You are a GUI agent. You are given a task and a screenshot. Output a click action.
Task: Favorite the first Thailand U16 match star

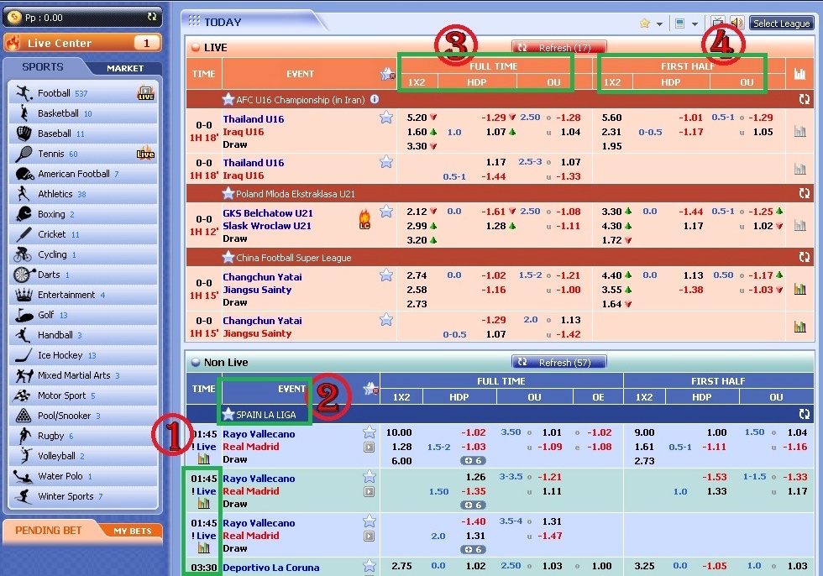(x=386, y=118)
